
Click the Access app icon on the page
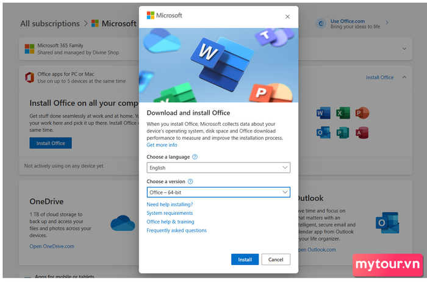tap(362, 132)
